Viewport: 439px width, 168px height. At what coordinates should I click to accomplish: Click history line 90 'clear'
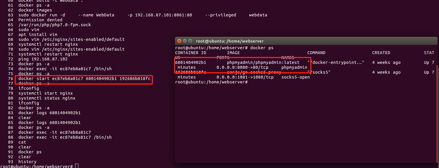[25, 147]
